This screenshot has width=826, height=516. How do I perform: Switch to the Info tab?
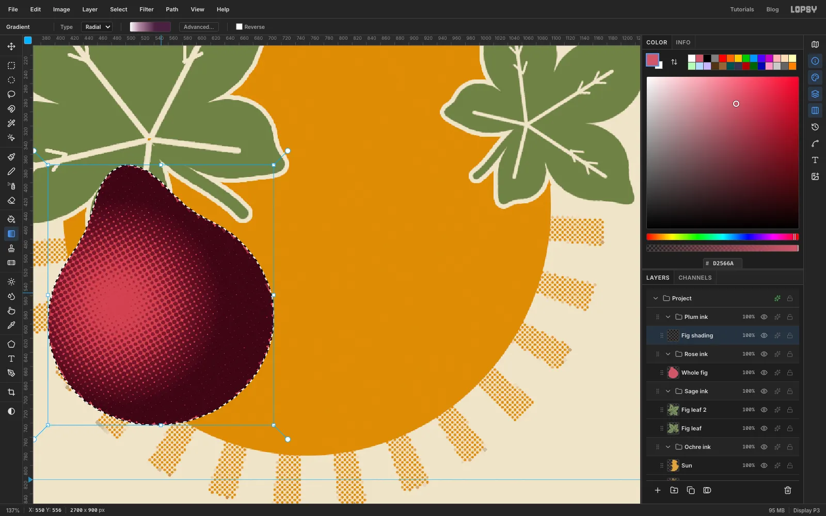click(x=683, y=42)
